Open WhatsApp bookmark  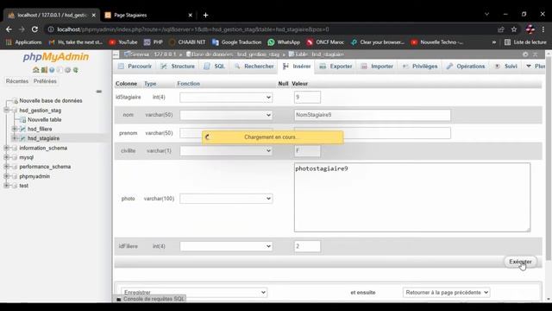click(284, 42)
